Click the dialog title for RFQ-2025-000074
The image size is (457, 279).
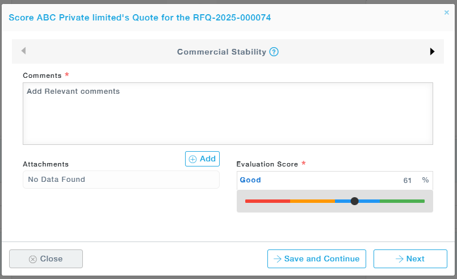(140, 18)
